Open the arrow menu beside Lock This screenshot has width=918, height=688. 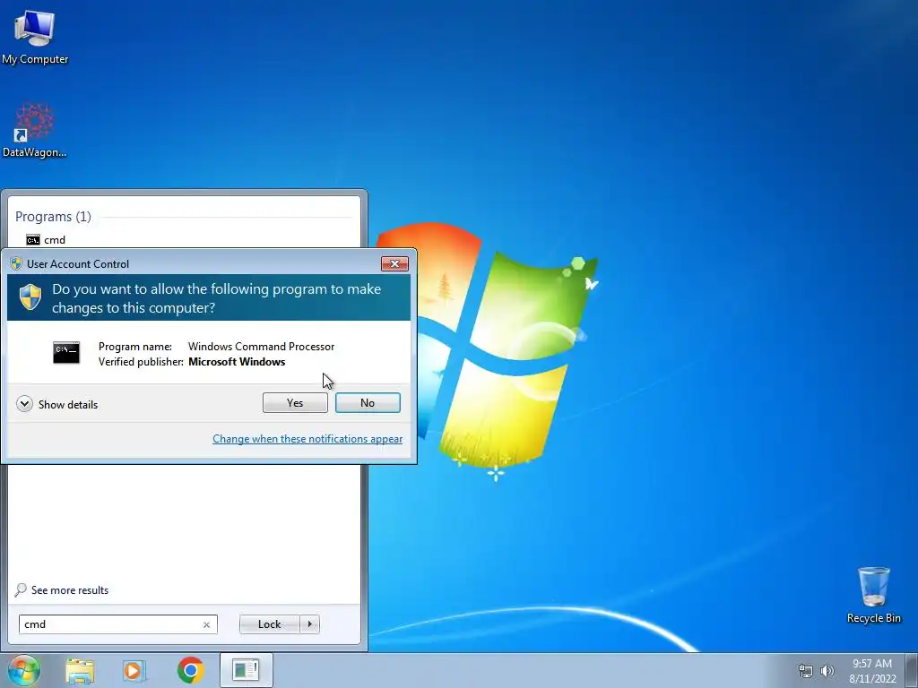[x=309, y=624]
